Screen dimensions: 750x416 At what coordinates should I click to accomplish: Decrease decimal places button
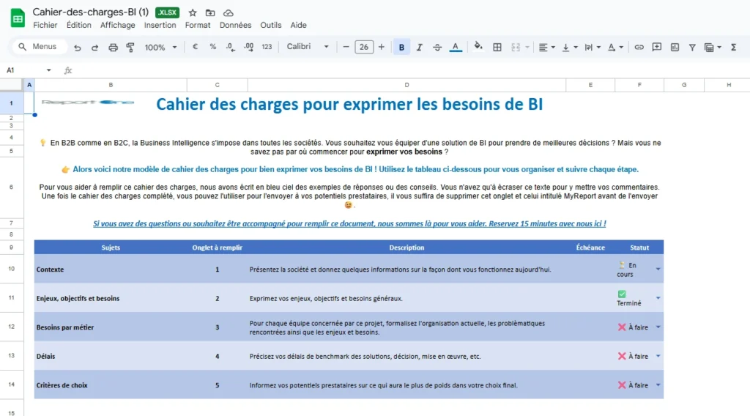[x=231, y=47]
